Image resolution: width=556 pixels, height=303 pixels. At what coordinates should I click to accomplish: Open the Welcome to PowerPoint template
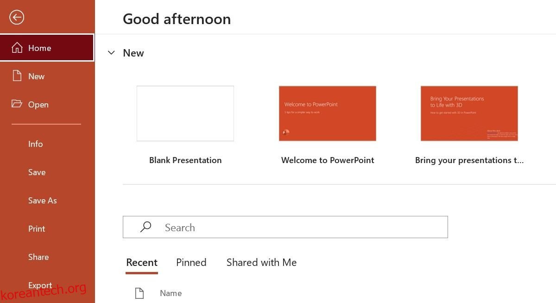point(328,113)
